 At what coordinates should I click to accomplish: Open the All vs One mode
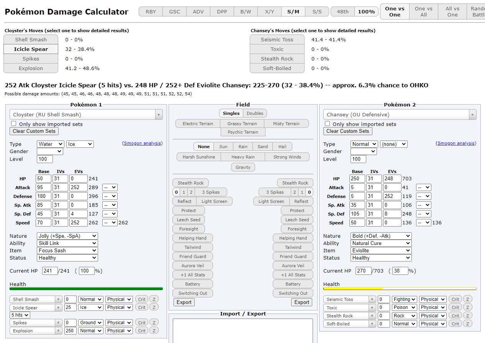[452, 11]
